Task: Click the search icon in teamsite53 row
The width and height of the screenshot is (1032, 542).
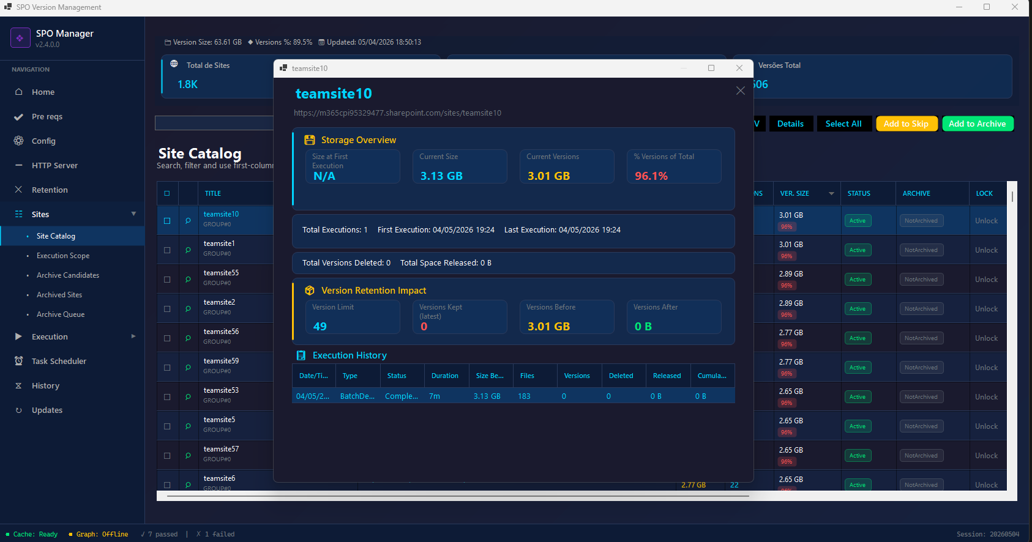Action: coord(188,396)
